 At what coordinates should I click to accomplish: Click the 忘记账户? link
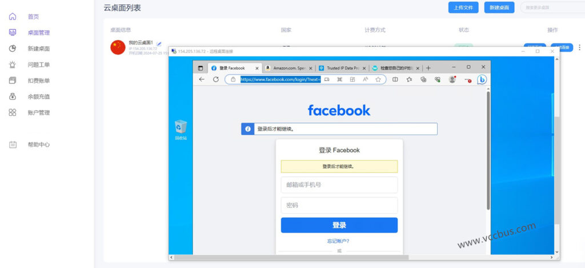tap(339, 241)
